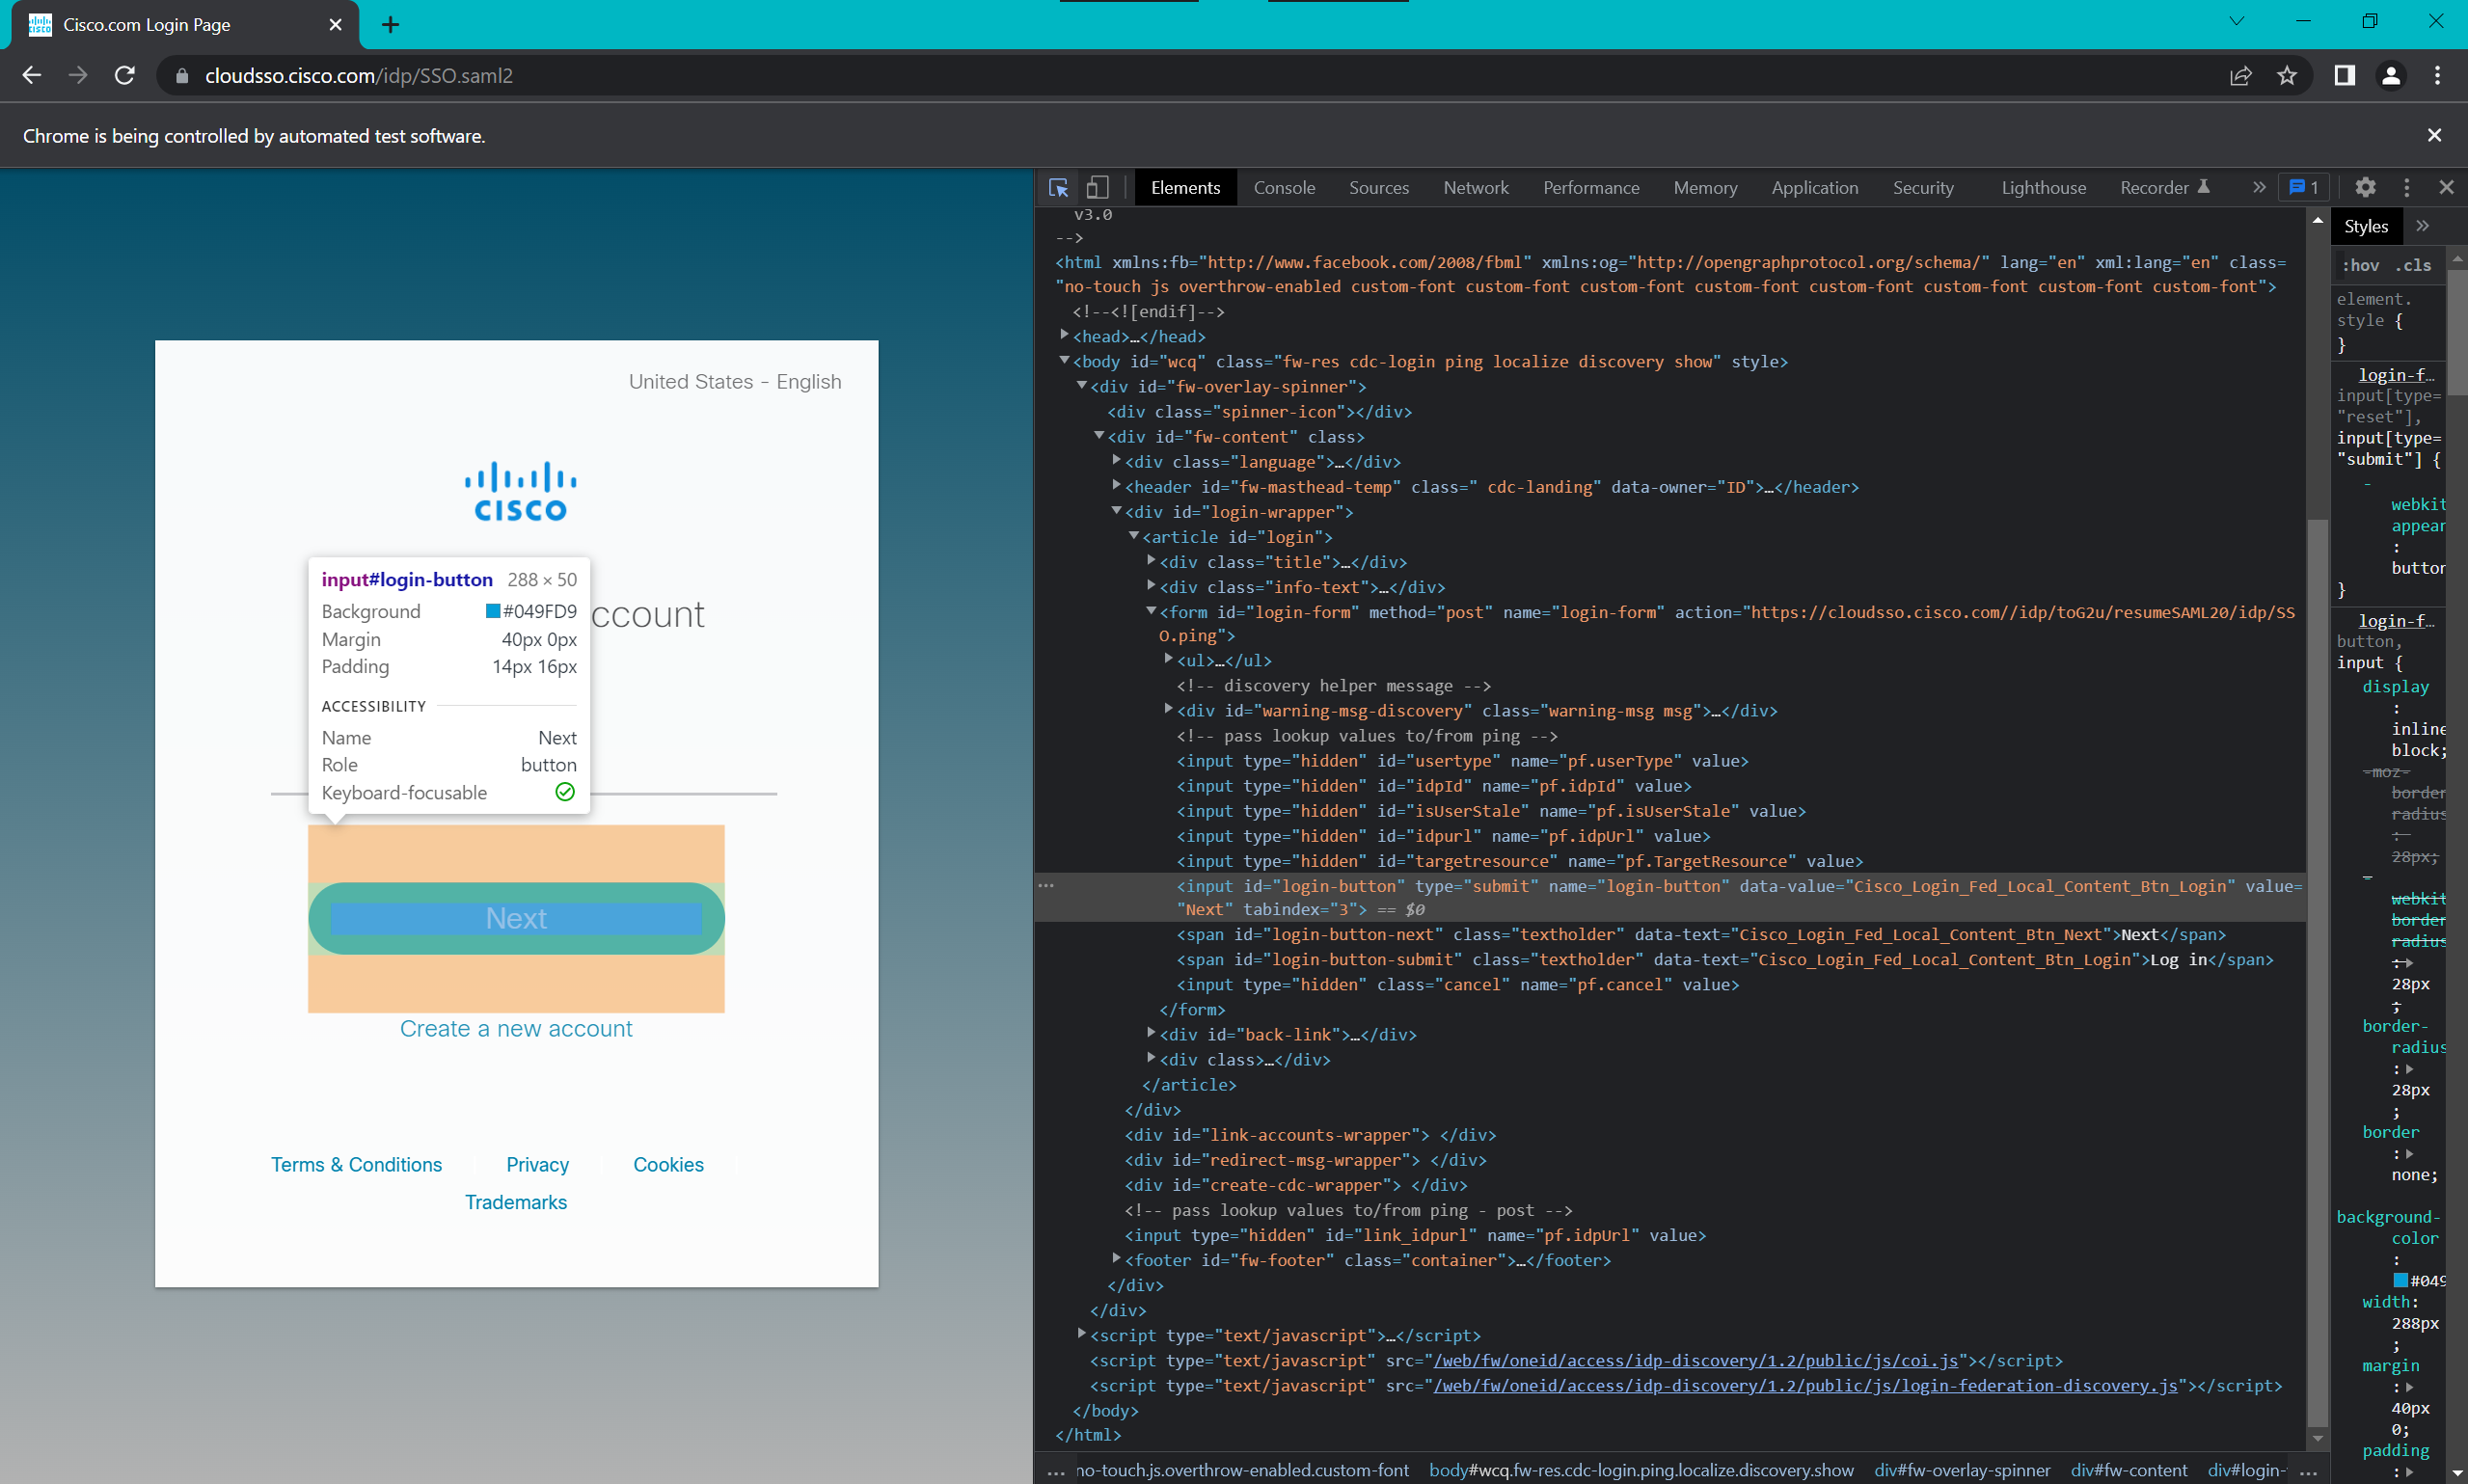Expand the header fw-masthead-temp node
2468x1484 pixels.
click(1117, 486)
